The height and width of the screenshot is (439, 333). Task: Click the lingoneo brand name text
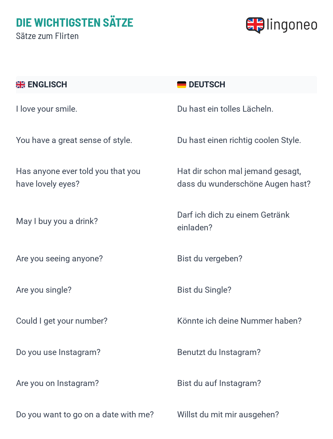point(292,25)
